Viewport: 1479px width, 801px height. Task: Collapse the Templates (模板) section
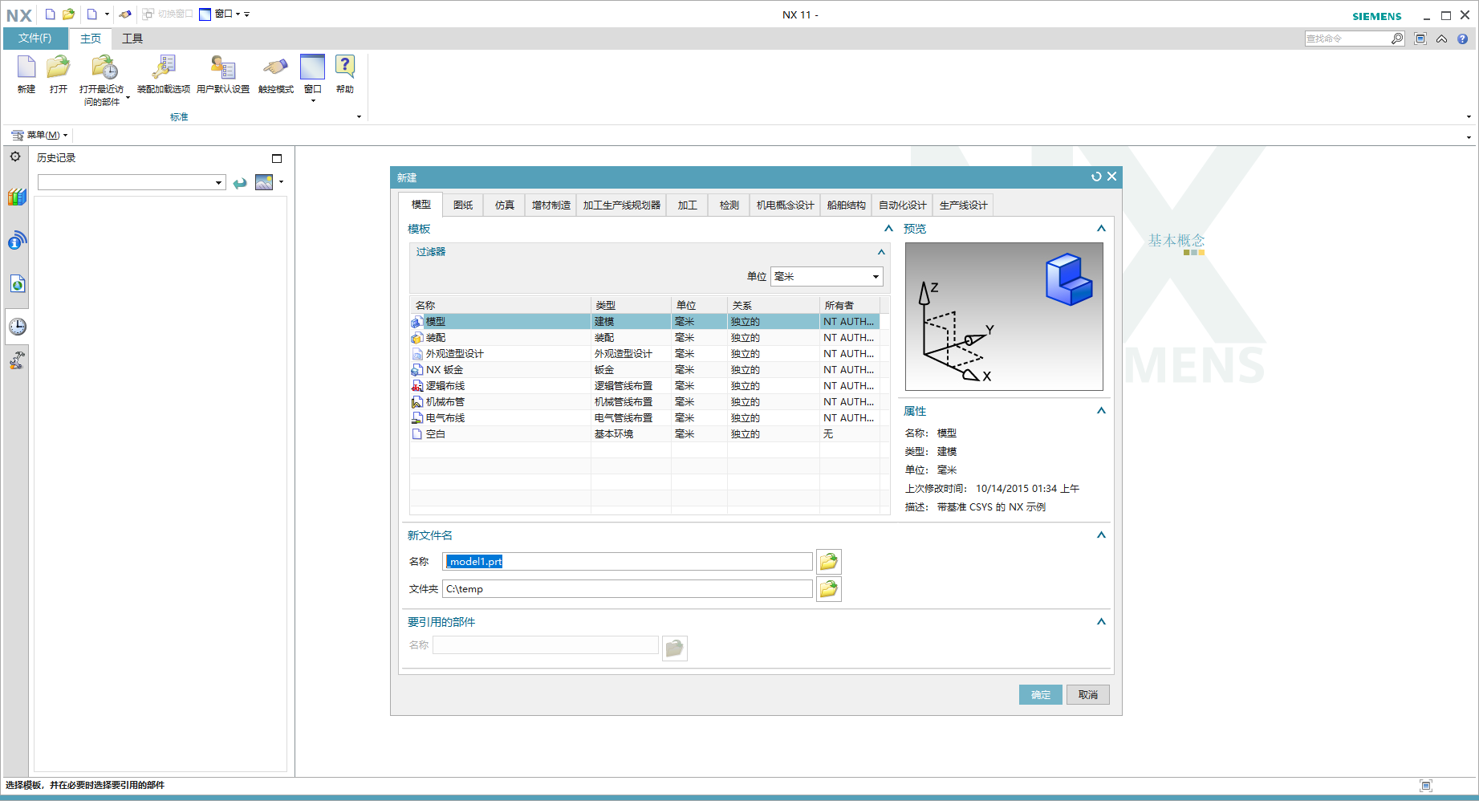[888, 229]
